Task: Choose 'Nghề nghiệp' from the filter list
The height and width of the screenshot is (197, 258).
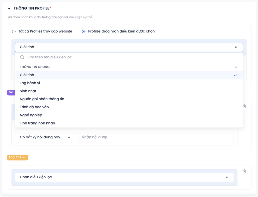Action: pos(129,115)
